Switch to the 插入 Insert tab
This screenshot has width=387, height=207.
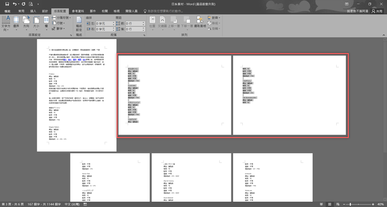click(x=33, y=11)
